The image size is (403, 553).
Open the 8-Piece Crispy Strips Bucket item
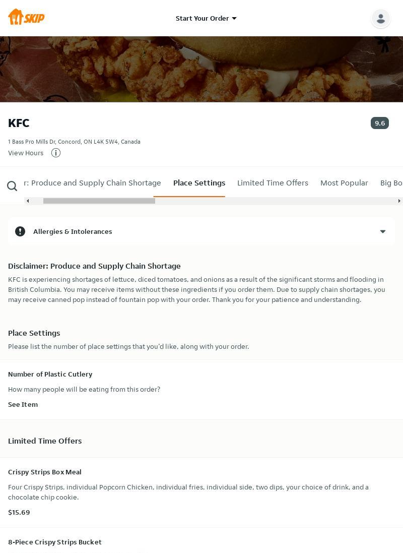click(55, 542)
